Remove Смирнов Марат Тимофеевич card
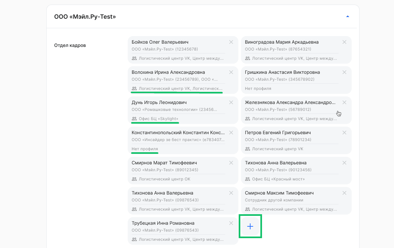This screenshot has width=394, height=248. 231,163
